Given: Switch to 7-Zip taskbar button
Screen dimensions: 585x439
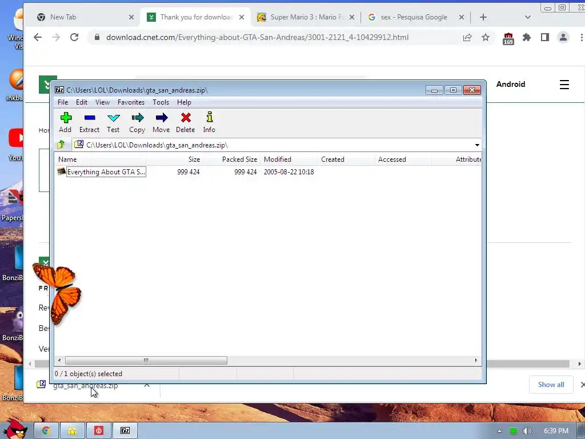Looking at the screenshot, I should pyautogui.click(x=125, y=431).
